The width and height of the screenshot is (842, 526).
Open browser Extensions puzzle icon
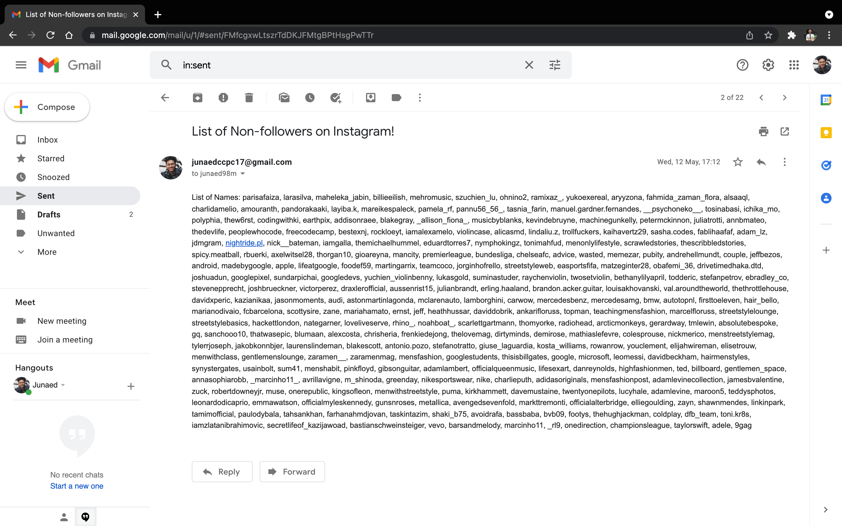[x=791, y=35]
